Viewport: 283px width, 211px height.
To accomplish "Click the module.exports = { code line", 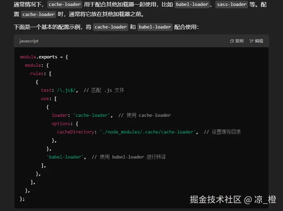I will point(44,57).
